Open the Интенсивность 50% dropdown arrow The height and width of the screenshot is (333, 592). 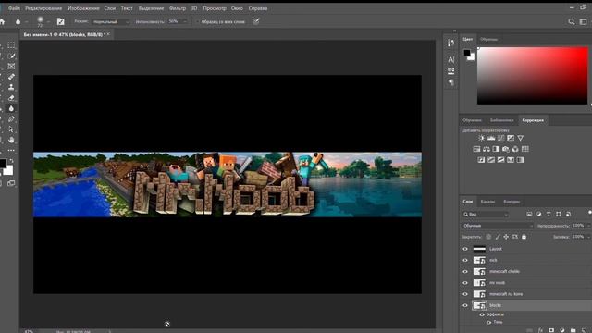185,21
